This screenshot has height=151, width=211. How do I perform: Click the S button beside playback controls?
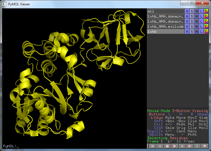pyautogui.click(x=197, y=146)
